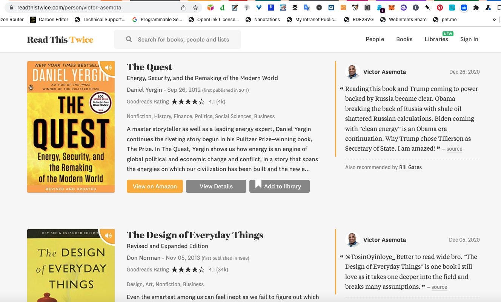Image resolution: width=501 pixels, height=302 pixels.
Task: Open the Technical Support bookmark
Action: coord(100,20)
